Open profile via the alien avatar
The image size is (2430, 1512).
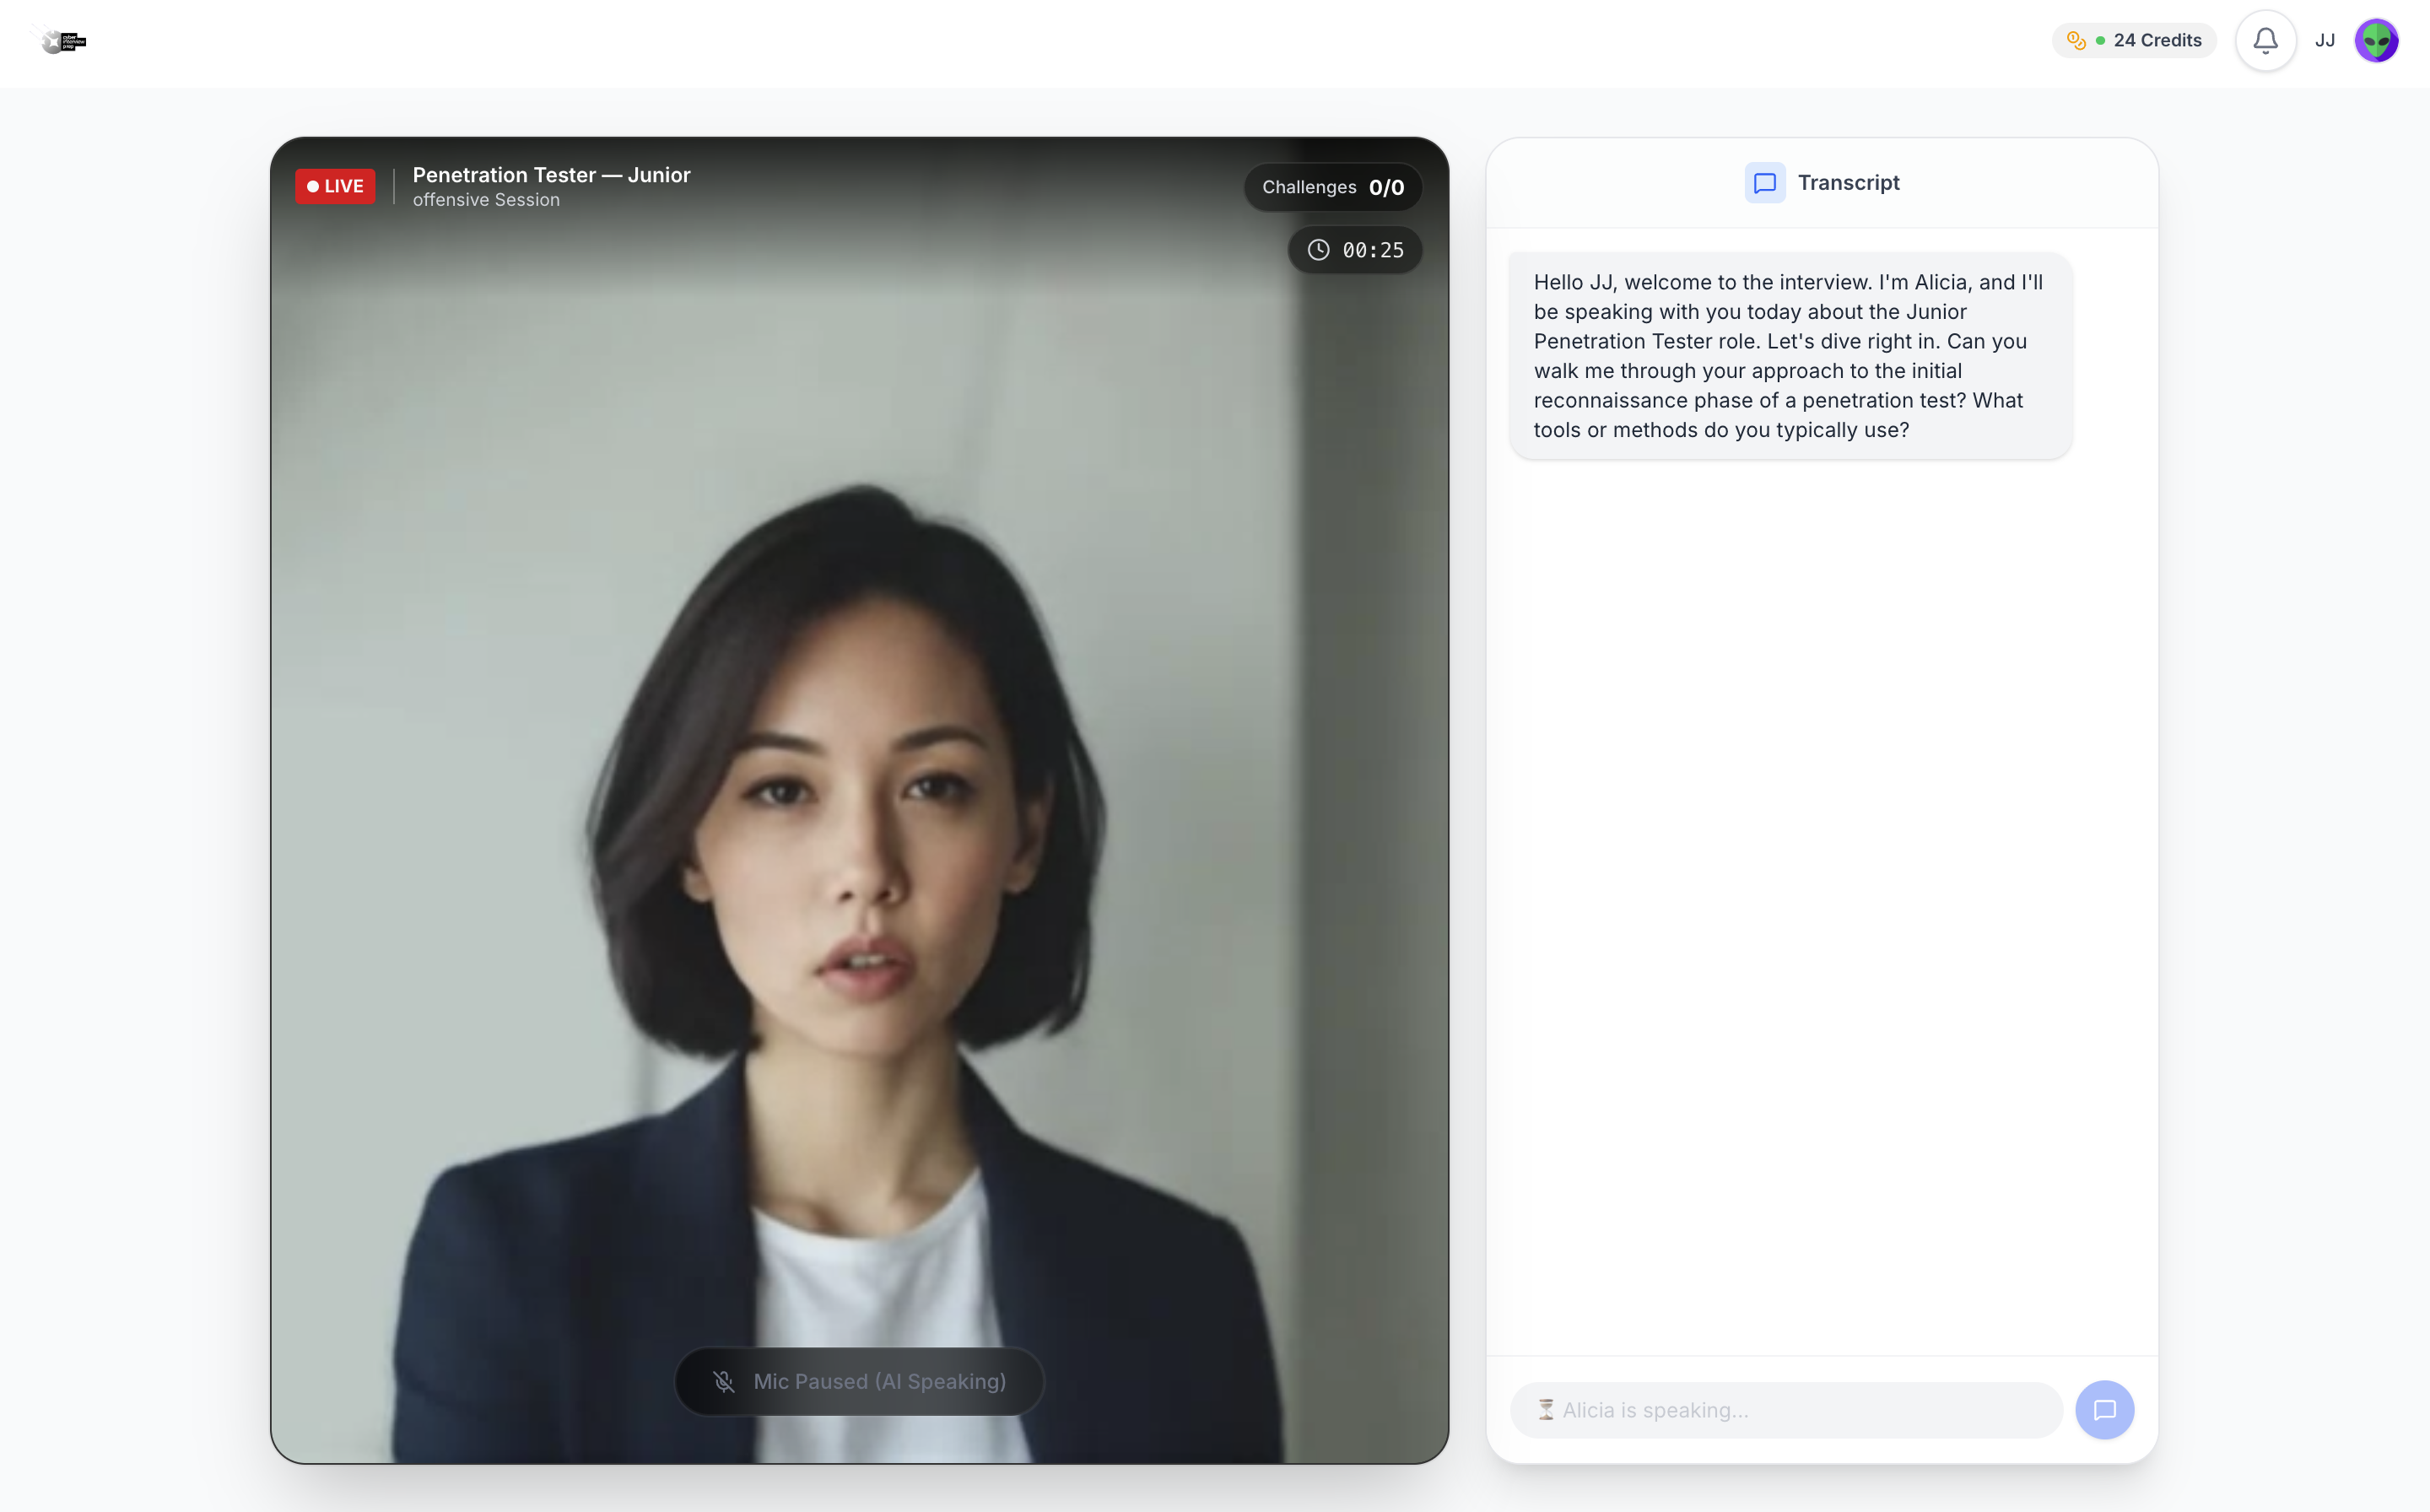2377,40
